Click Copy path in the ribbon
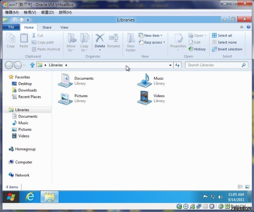This screenshot has width=254, height=212. click(43, 42)
